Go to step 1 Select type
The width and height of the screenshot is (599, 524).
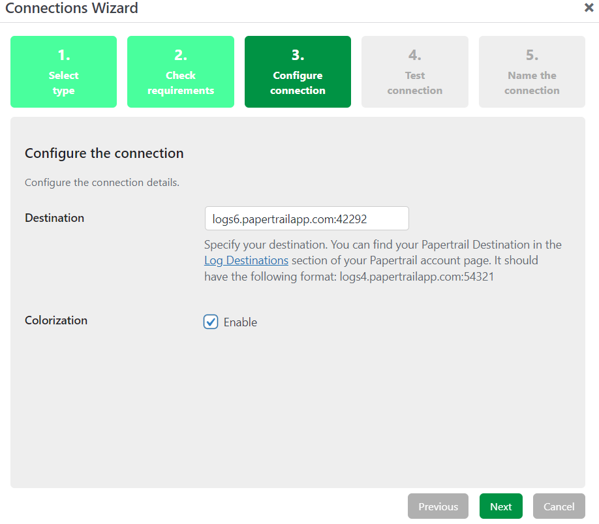[64, 72]
